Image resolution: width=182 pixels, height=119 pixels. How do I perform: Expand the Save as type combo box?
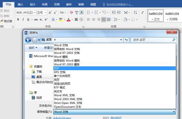115,112
